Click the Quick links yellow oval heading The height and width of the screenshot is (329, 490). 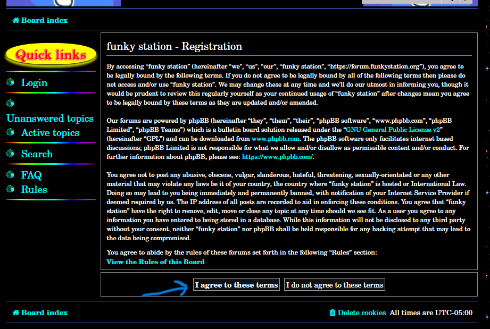tap(51, 55)
